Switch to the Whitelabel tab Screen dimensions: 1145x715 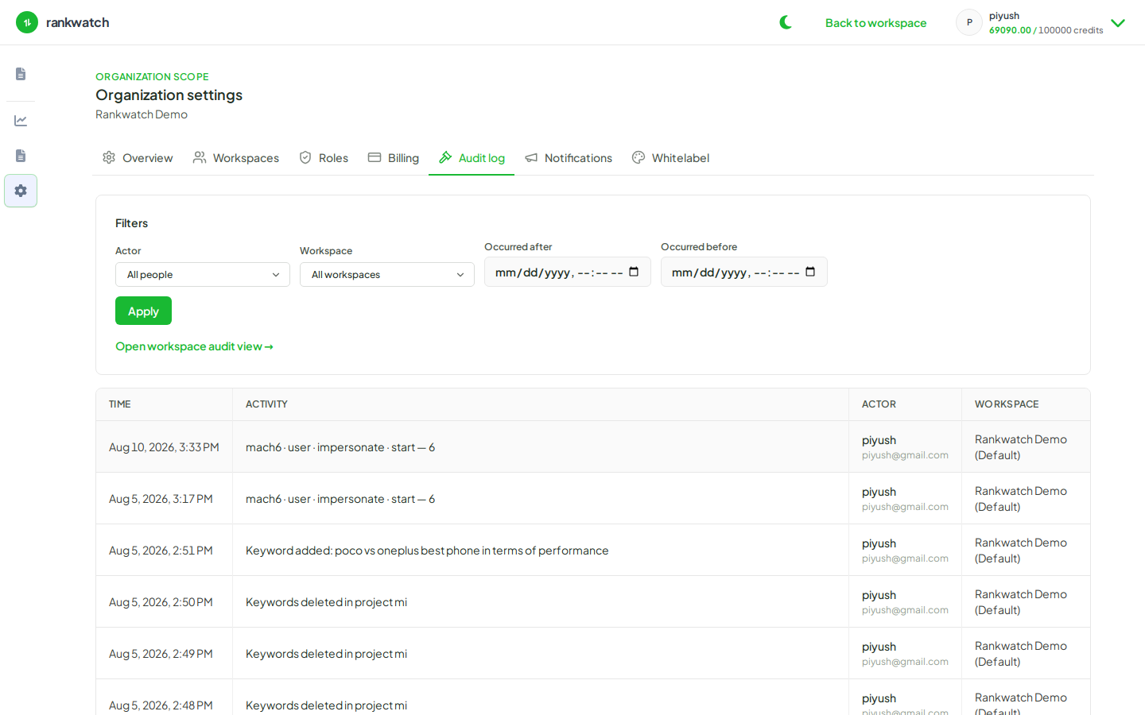pos(670,158)
